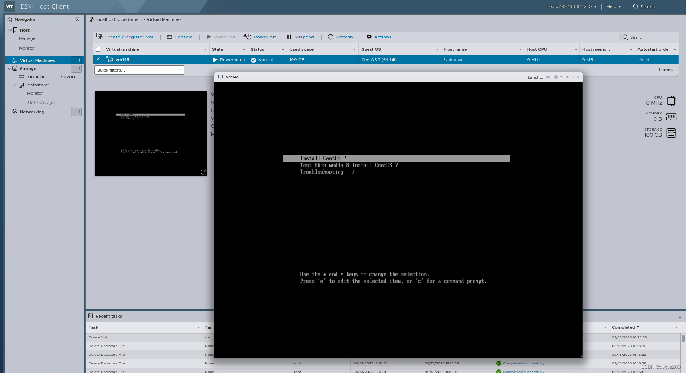This screenshot has height=373, width=686.
Task: Click the VMware vm logo icon
Action: 10,6
